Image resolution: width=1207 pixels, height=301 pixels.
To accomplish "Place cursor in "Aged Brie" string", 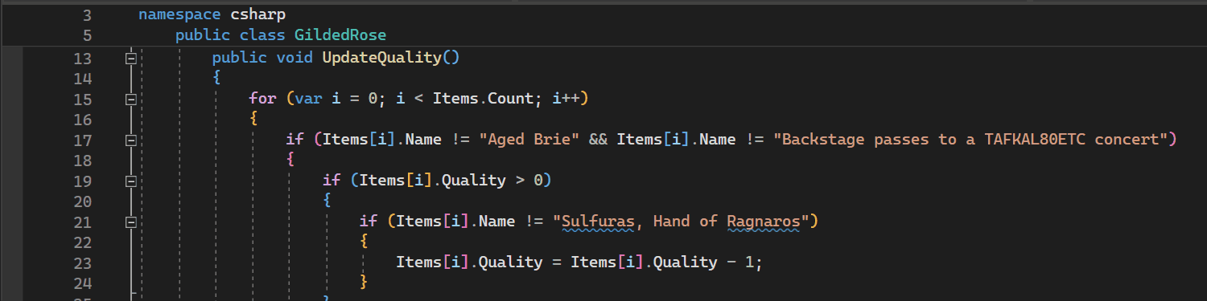I will point(529,140).
